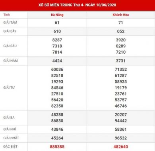Click Khánh Hòa giải bảy value 052
Viewport: 155px width, 151px height.
point(121,31)
